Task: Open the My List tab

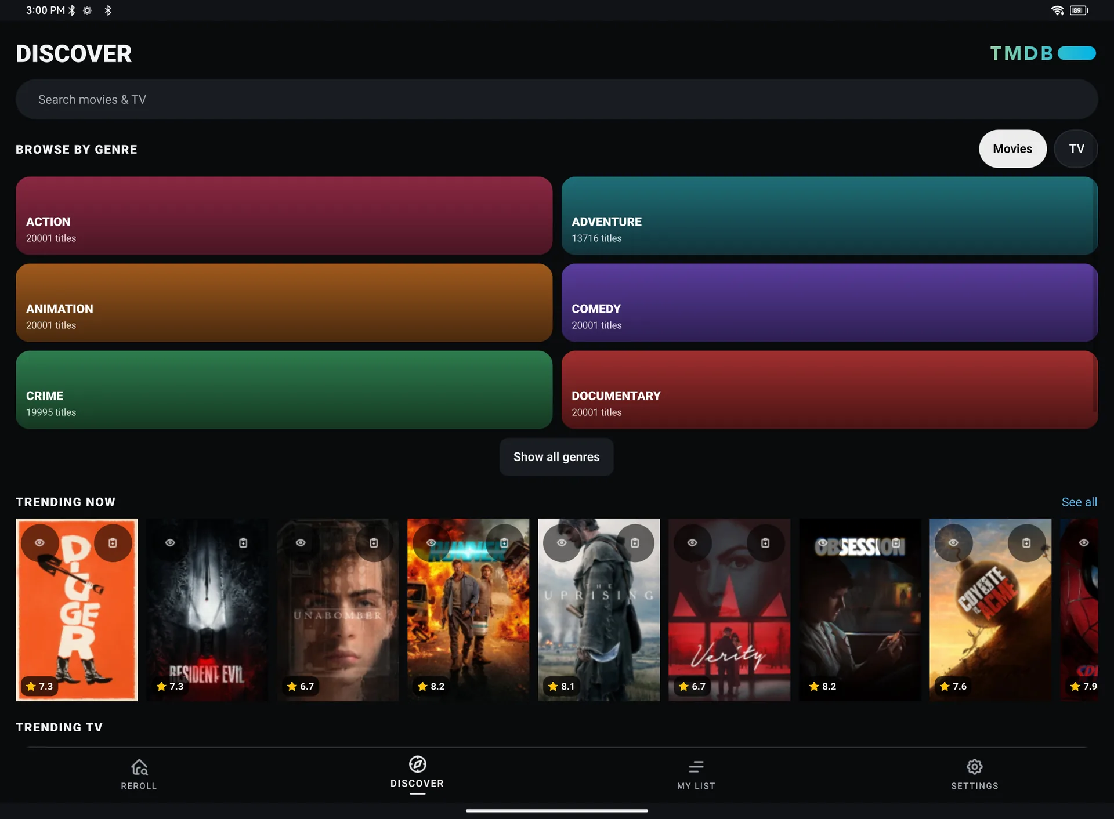Action: pyautogui.click(x=696, y=775)
